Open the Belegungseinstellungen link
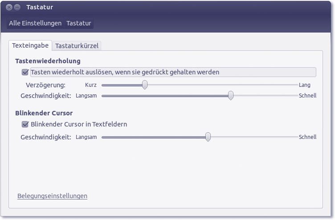 coord(52,196)
